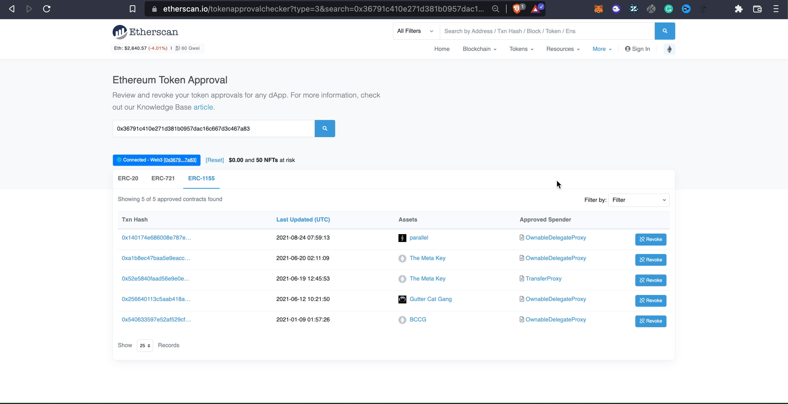788x404 pixels.
Task: Open transaction 0x140174e686008e787e
Action: (x=156, y=238)
